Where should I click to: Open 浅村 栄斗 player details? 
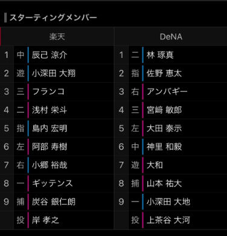click(x=50, y=110)
